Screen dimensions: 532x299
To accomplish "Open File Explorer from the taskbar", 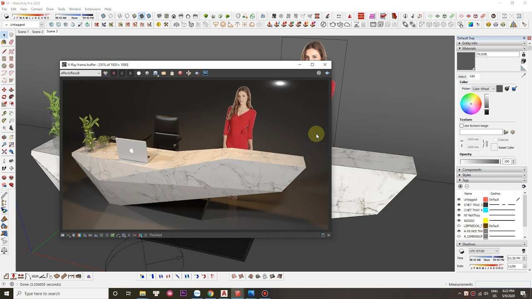I will coord(143,294).
